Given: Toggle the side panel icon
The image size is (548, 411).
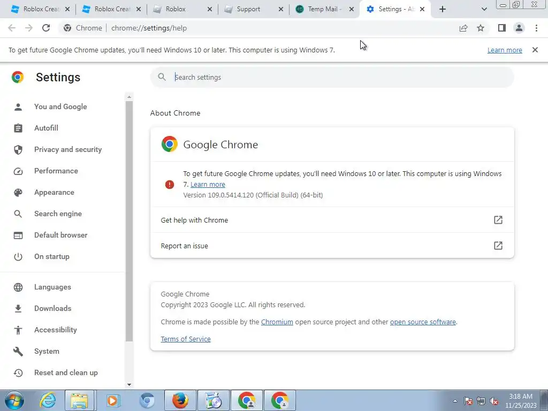Looking at the screenshot, I should (x=502, y=28).
